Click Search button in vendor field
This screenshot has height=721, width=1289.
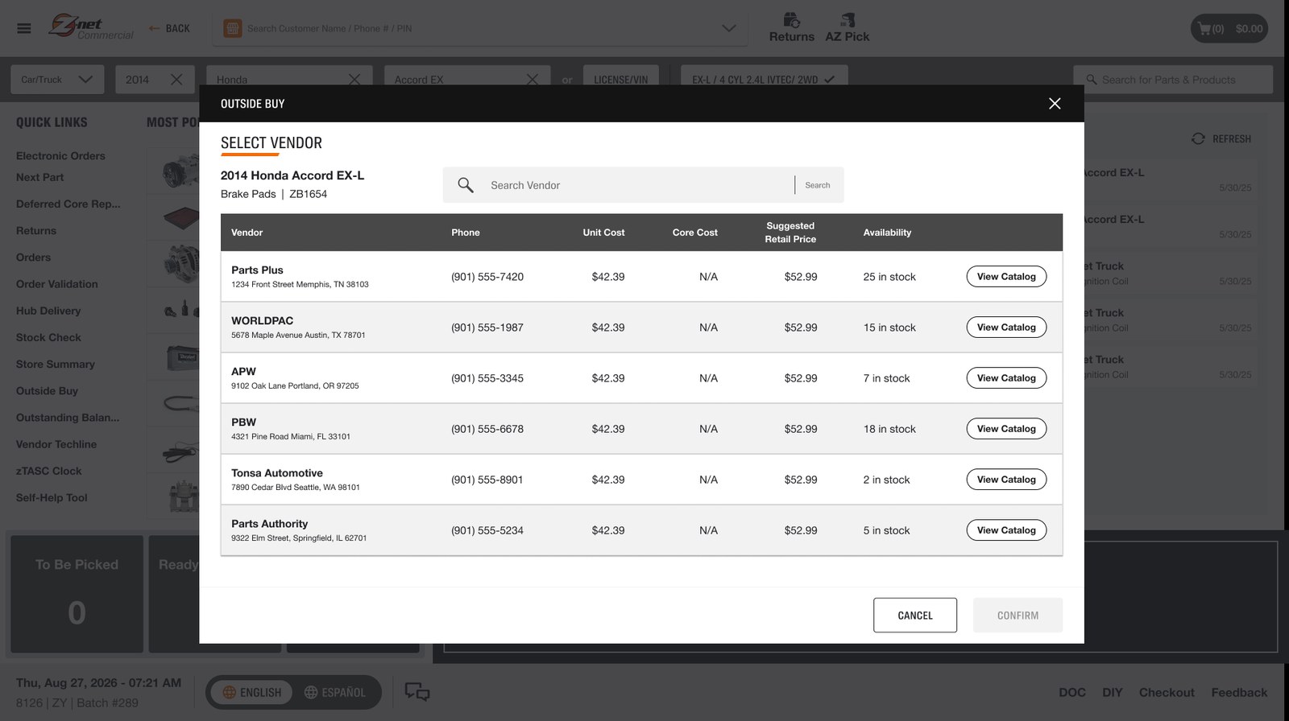pos(817,185)
